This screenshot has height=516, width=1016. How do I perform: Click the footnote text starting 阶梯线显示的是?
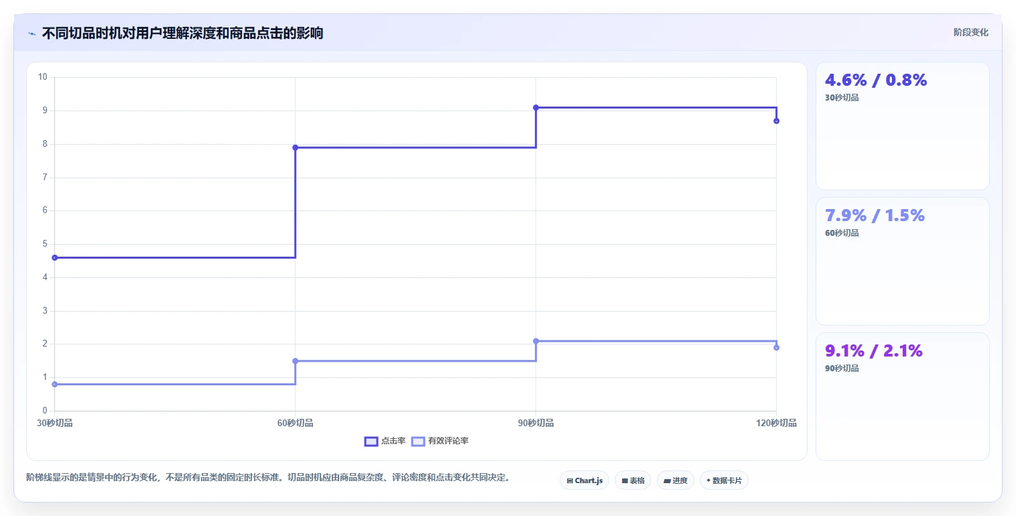coord(268,478)
